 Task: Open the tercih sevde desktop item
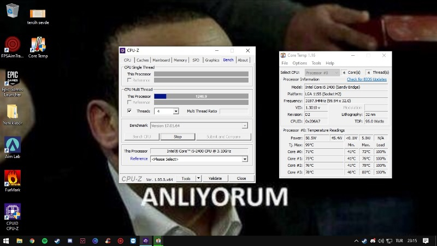click(38, 17)
